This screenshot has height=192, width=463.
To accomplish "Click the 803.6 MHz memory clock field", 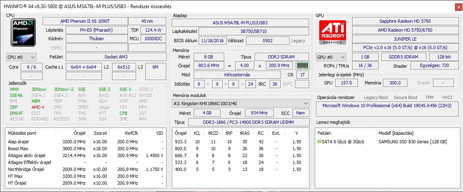I will click(209, 65).
